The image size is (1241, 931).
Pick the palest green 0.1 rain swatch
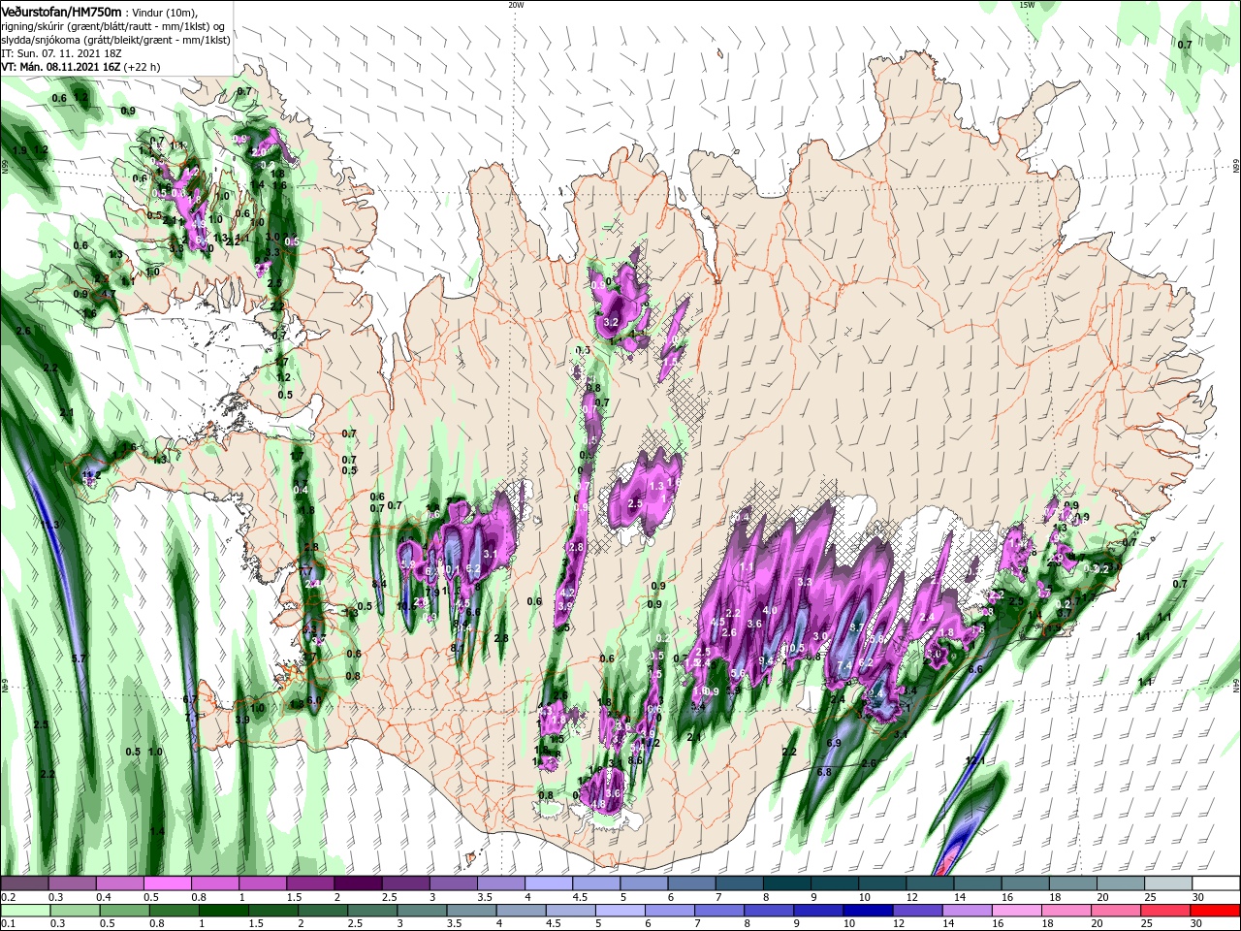[x=25, y=911]
